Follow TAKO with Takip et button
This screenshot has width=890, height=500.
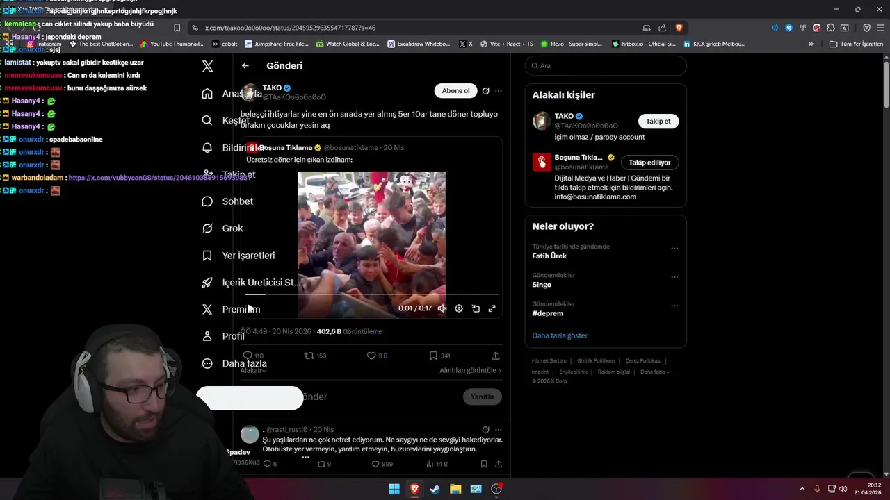[658, 122]
